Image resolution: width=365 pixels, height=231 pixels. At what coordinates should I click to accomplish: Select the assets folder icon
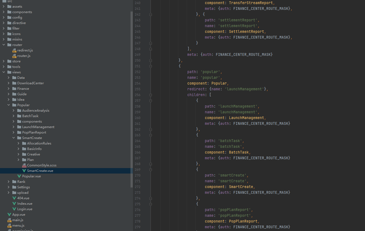9,7
